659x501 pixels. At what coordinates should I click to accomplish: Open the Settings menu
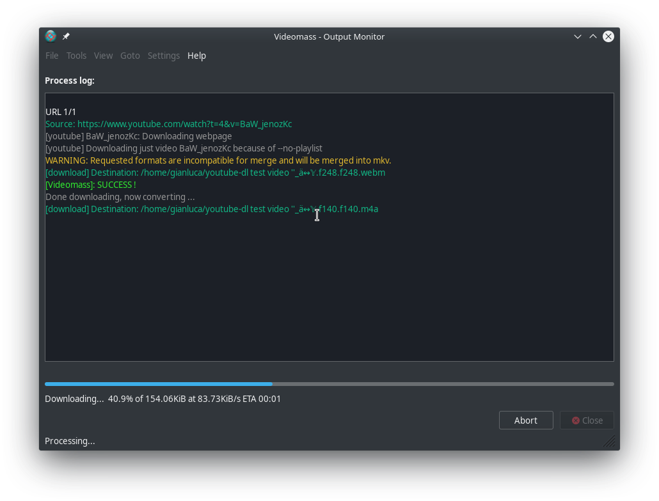164,56
